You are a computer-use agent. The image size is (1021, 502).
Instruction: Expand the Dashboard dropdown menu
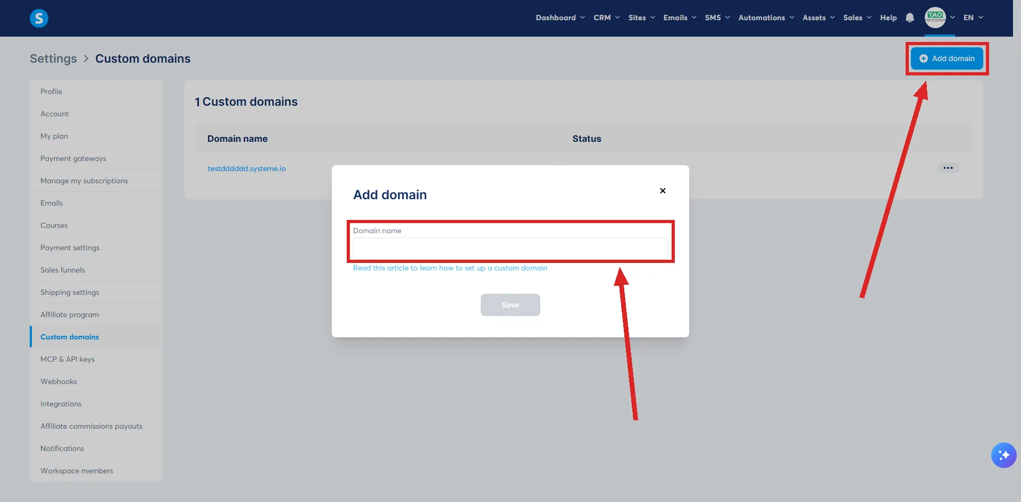pyautogui.click(x=560, y=18)
